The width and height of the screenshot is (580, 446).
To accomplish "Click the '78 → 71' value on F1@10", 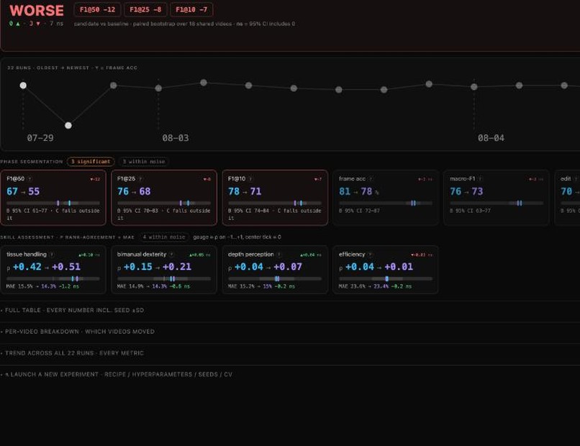I will pyautogui.click(x=245, y=191).
